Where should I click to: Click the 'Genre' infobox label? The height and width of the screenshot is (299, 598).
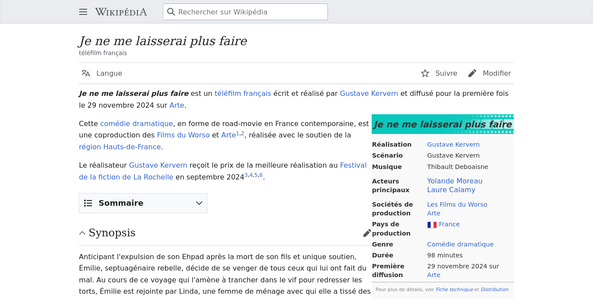[383, 244]
